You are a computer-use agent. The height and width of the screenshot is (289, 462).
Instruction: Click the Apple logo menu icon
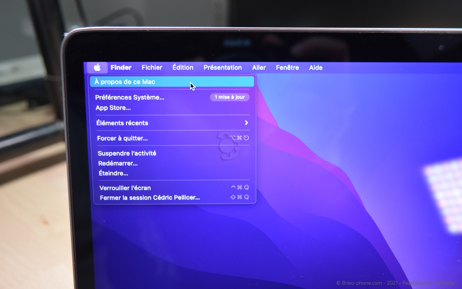coord(97,68)
